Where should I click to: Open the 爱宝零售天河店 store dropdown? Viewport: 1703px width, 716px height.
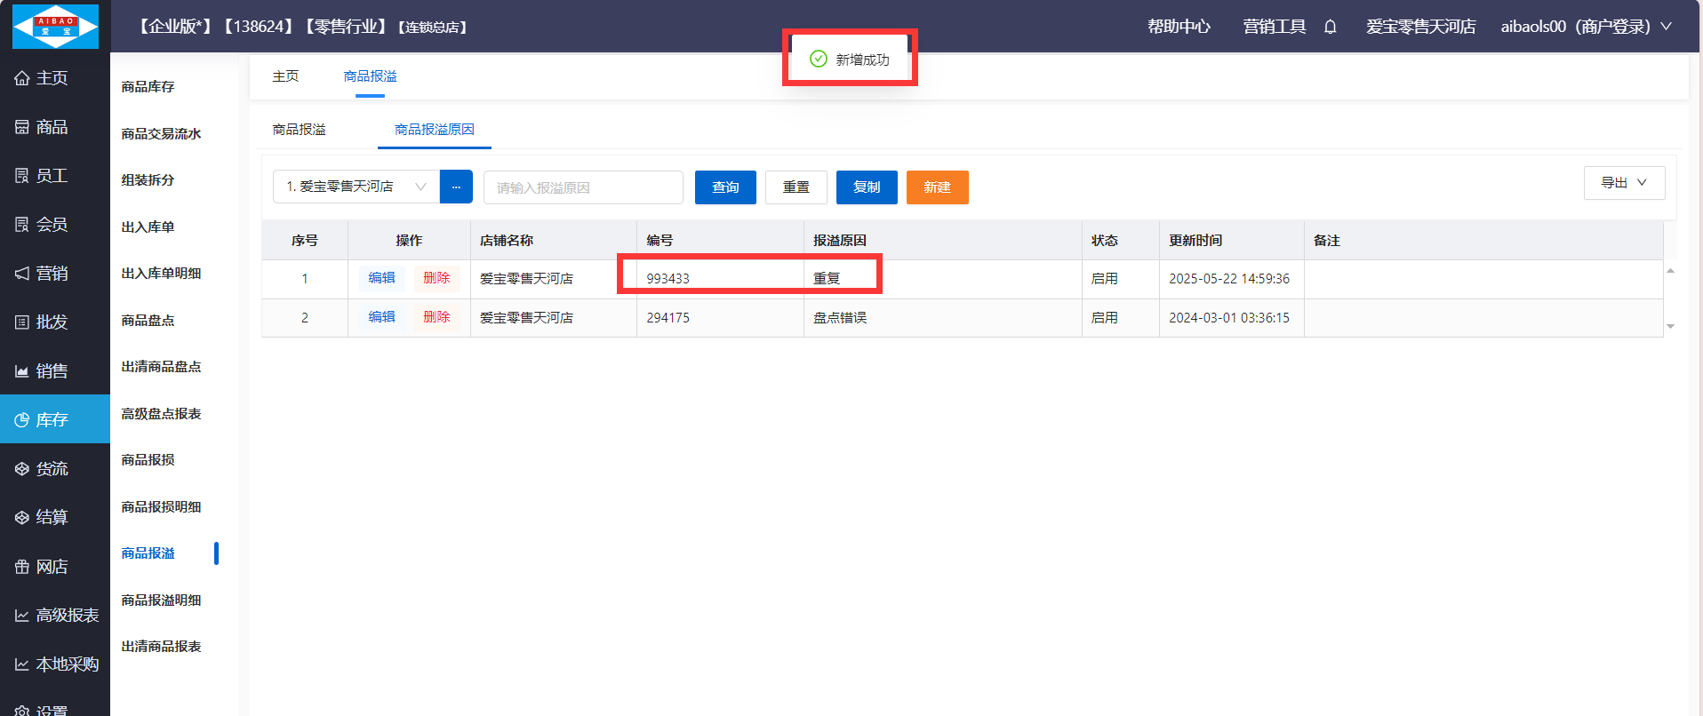pos(356,187)
